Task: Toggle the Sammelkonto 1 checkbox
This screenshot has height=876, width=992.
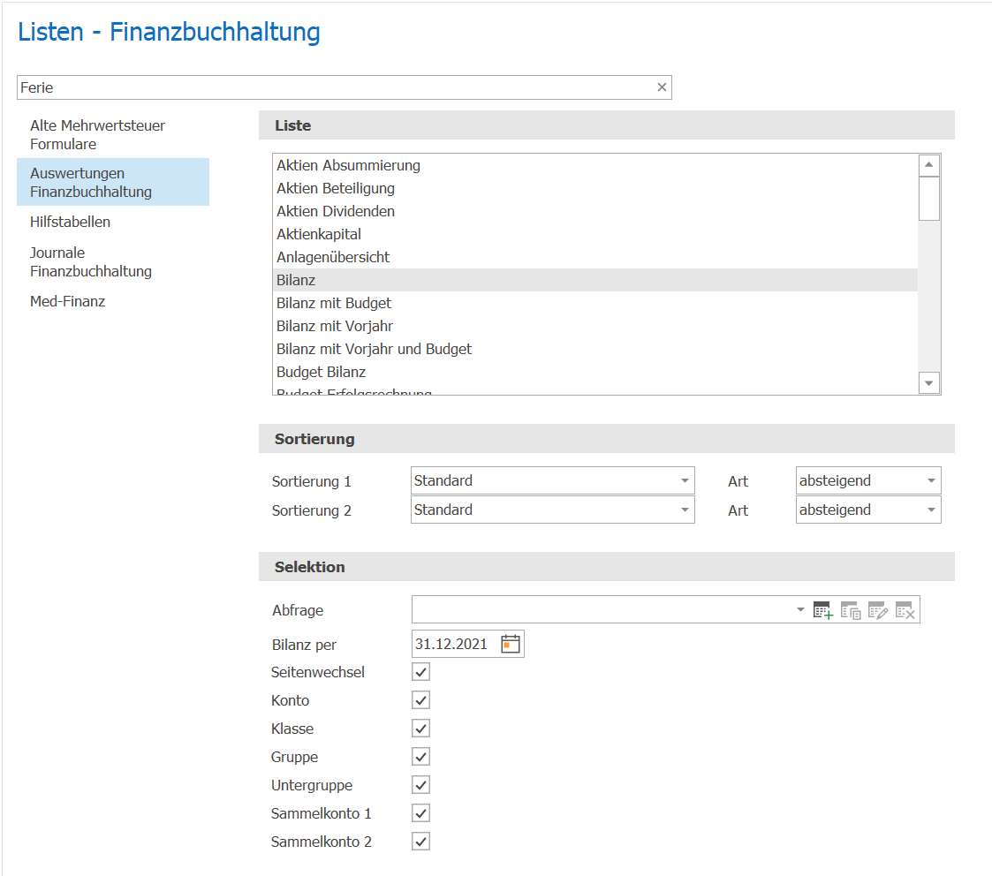Action: (x=420, y=812)
